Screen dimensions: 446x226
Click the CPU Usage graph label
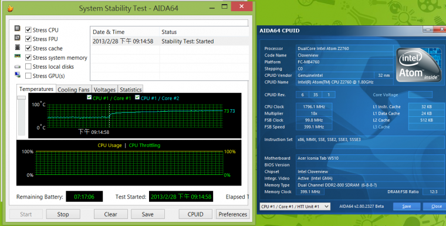coord(110,146)
